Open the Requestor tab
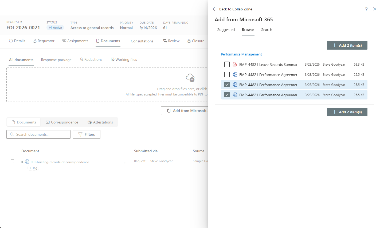 pos(44,41)
